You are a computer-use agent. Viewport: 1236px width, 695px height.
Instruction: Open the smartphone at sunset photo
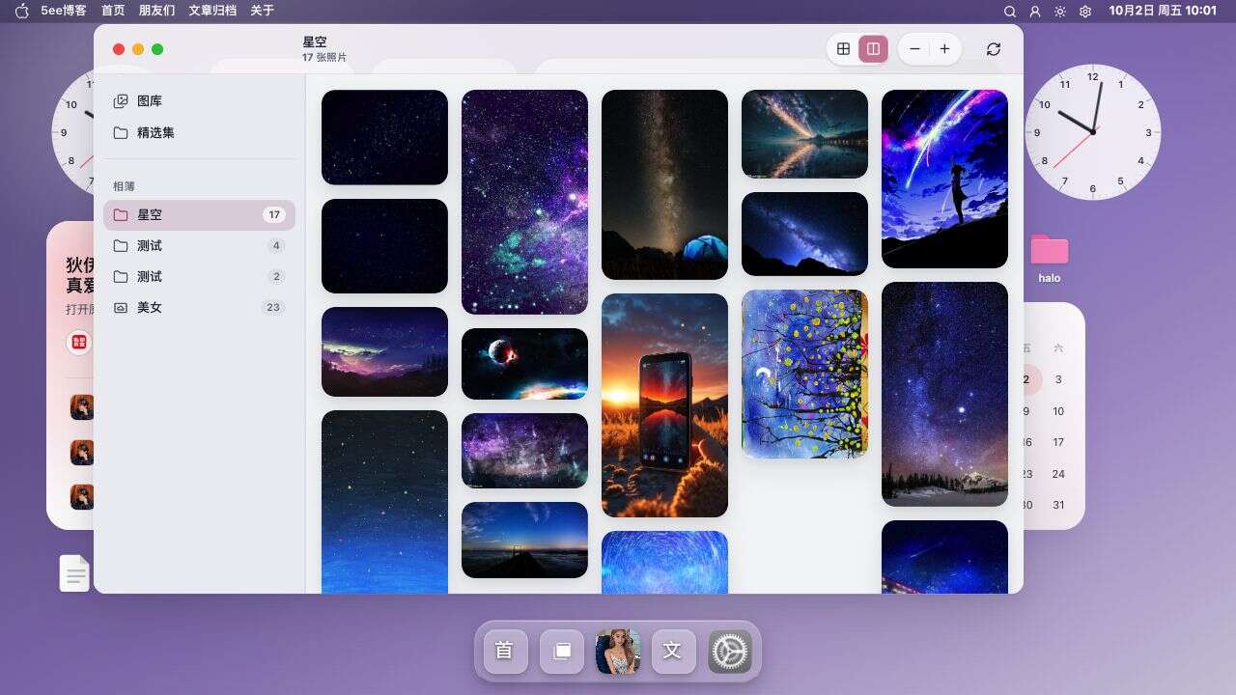(x=664, y=405)
